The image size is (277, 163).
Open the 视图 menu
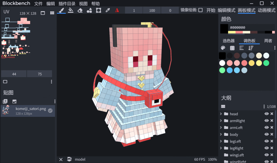[83, 4]
